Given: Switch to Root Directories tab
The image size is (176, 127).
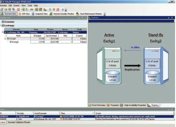Looking at the screenshot, I should coord(97,105).
